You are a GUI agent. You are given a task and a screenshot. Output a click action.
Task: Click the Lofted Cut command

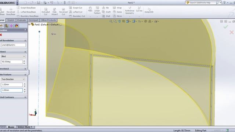click(76, 12)
